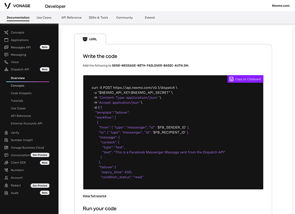
Task: Expand the Redact section
Action: pos(16,185)
